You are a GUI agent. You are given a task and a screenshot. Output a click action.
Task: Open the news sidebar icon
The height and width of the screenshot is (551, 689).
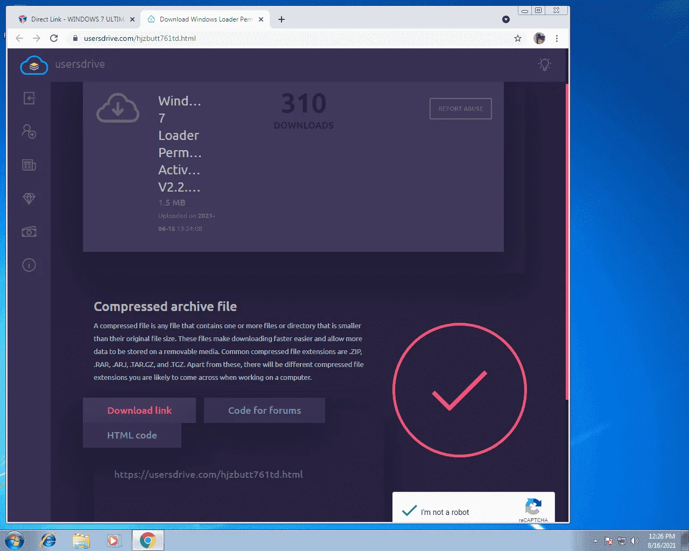pos(29,165)
